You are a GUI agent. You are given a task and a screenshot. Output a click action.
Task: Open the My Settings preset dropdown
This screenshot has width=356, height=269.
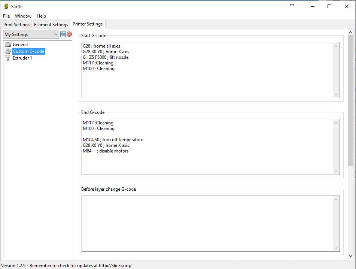31,34
